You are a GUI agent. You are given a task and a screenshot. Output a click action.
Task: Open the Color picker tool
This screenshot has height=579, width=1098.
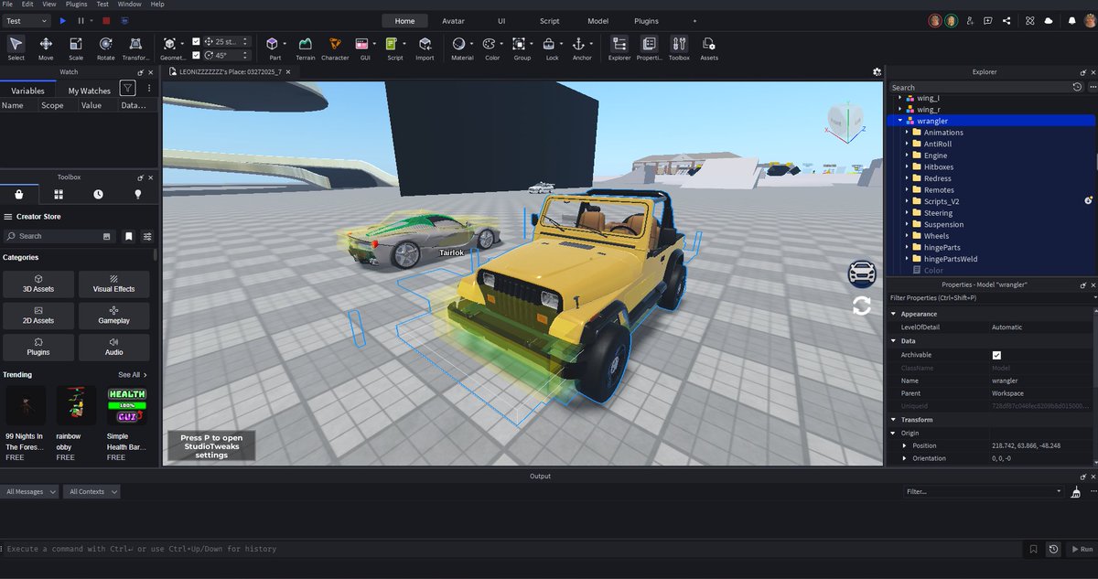492,48
